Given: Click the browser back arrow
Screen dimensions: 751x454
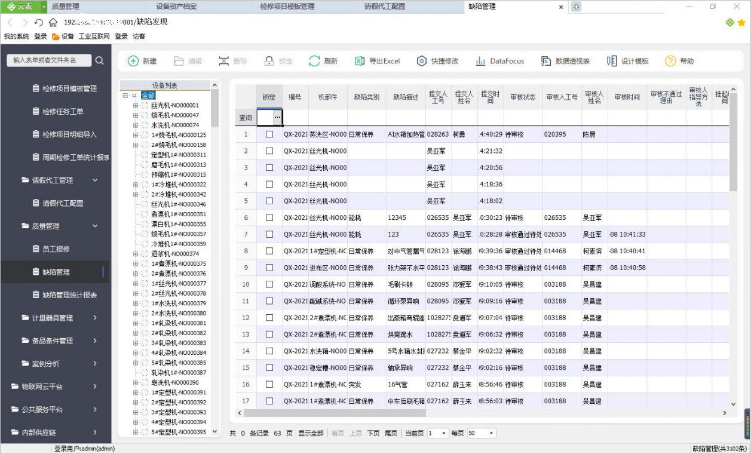Looking at the screenshot, I should point(10,22).
